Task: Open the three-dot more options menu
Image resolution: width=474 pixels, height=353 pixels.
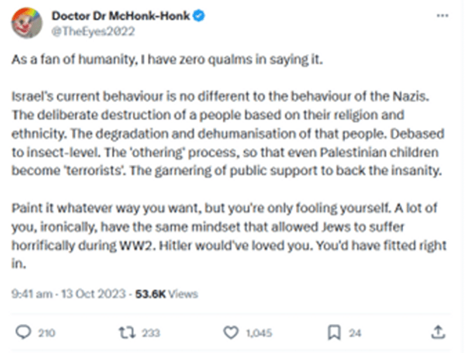Action: tap(442, 16)
